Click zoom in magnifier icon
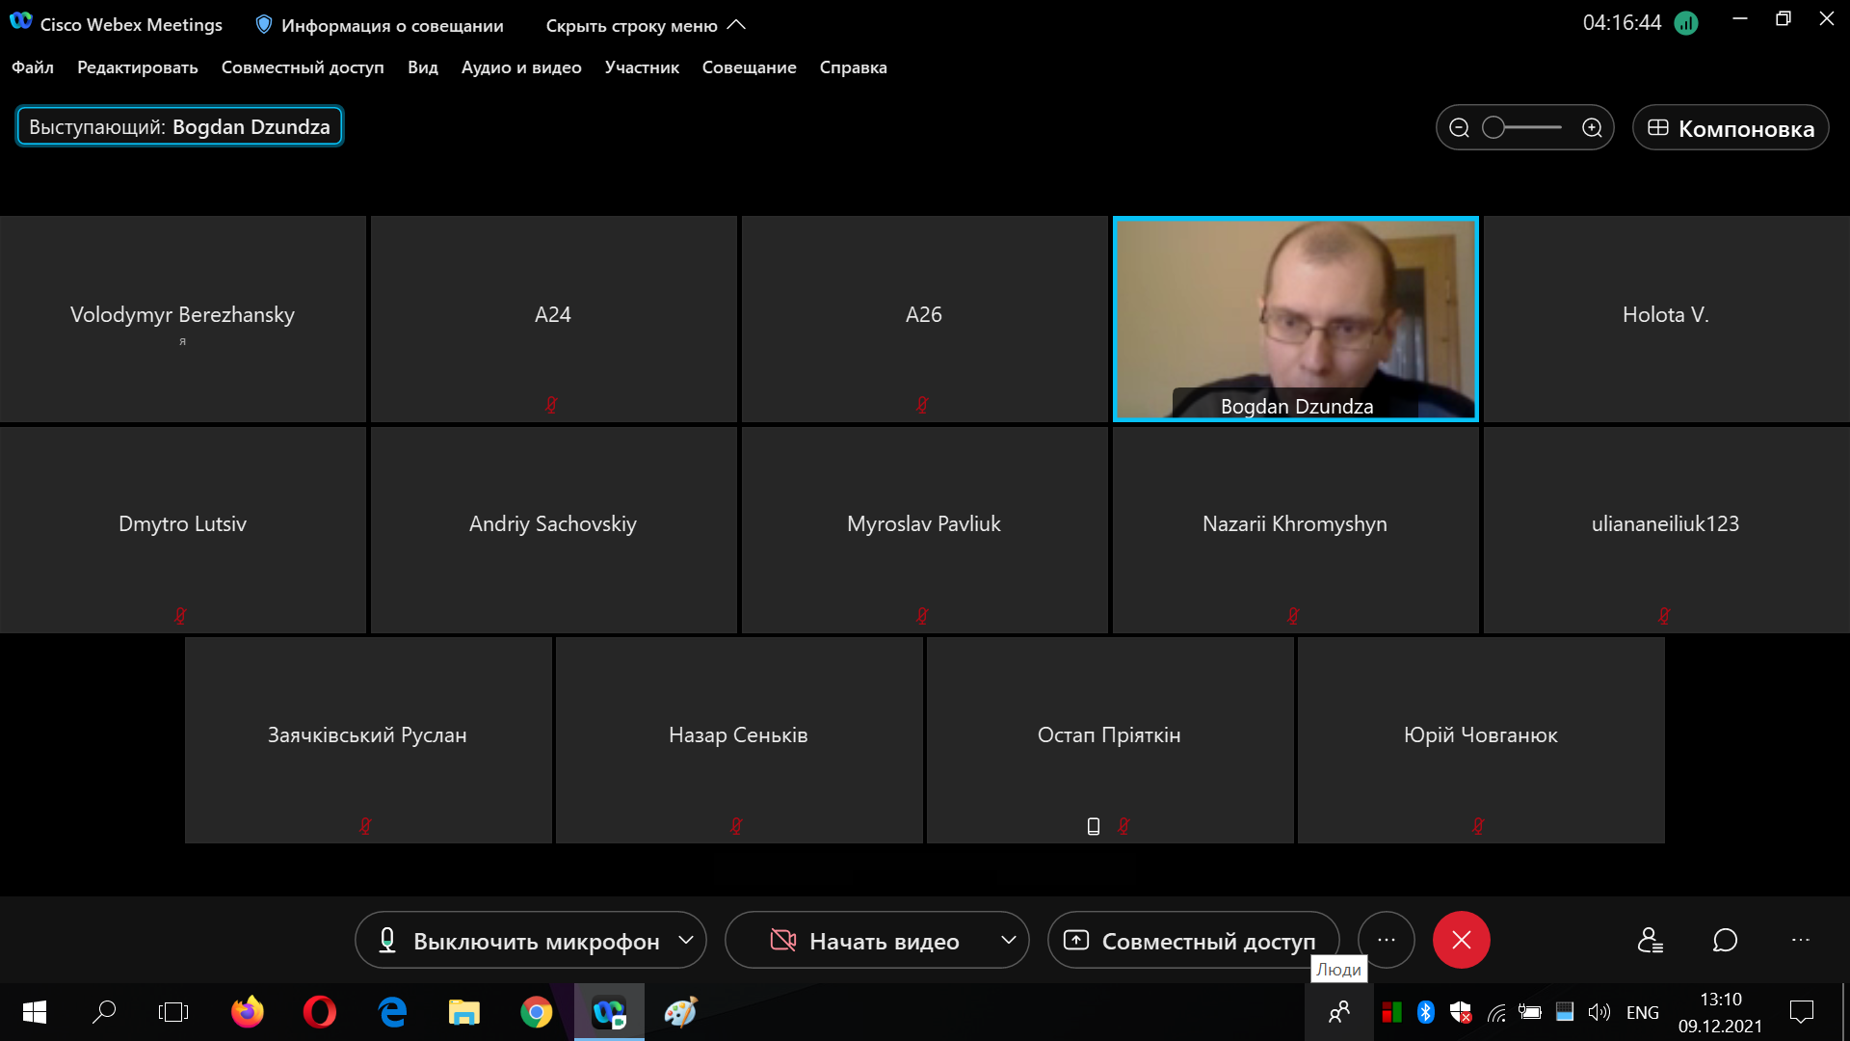The width and height of the screenshot is (1850, 1041). click(x=1592, y=128)
